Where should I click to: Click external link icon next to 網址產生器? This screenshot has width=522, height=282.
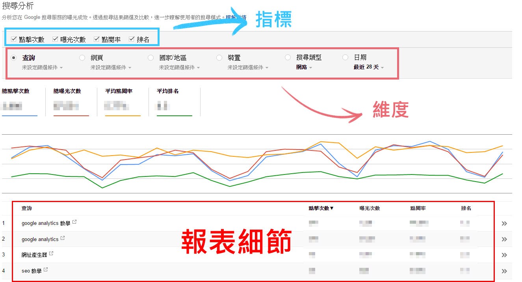[51, 254]
